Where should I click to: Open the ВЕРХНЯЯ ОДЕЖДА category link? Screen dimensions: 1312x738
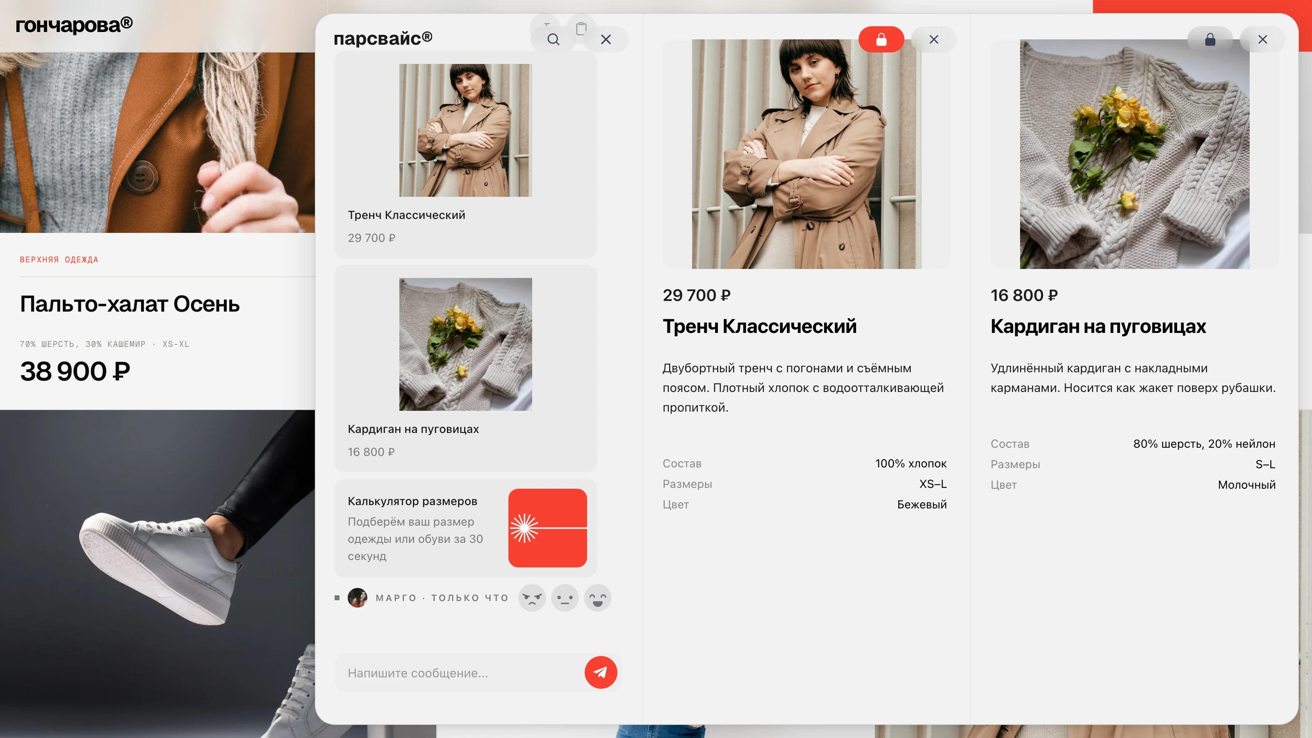59,259
